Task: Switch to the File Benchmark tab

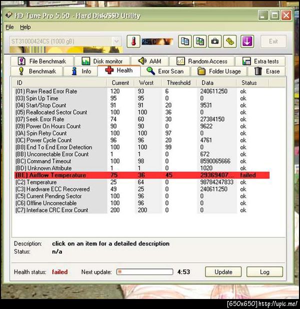Action: (x=42, y=61)
